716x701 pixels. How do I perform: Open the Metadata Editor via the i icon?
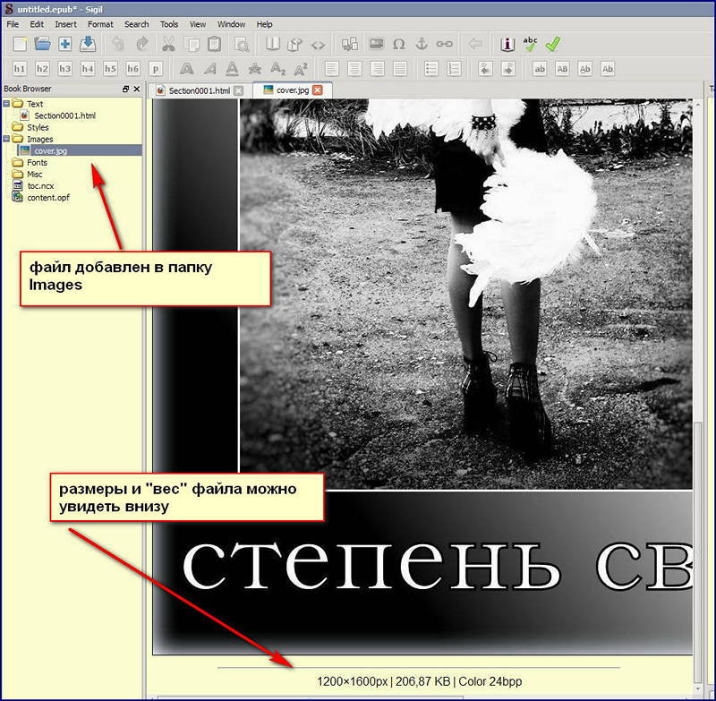pos(507,44)
